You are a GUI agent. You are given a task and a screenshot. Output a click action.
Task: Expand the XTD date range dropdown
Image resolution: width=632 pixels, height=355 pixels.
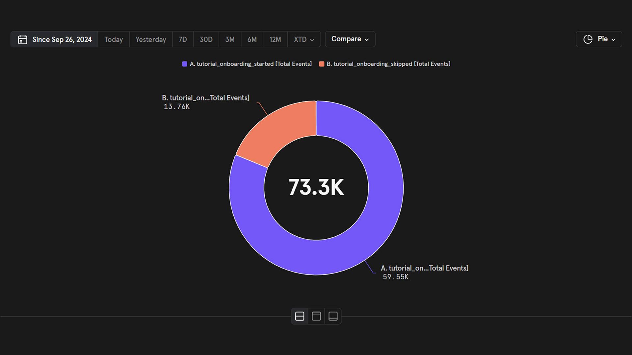point(304,39)
